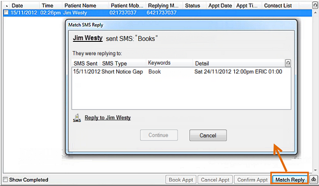
Task: Click the Confirm Appt button
Action: point(252,180)
